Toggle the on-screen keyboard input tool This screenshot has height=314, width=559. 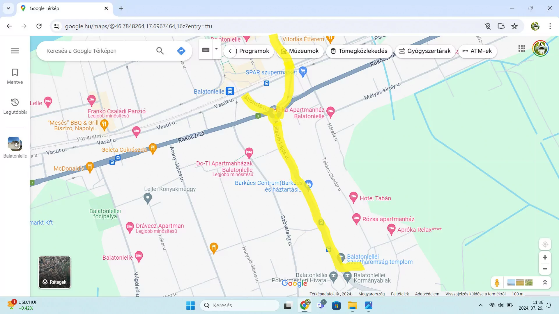pyautogui.click(x=206, y=50)
